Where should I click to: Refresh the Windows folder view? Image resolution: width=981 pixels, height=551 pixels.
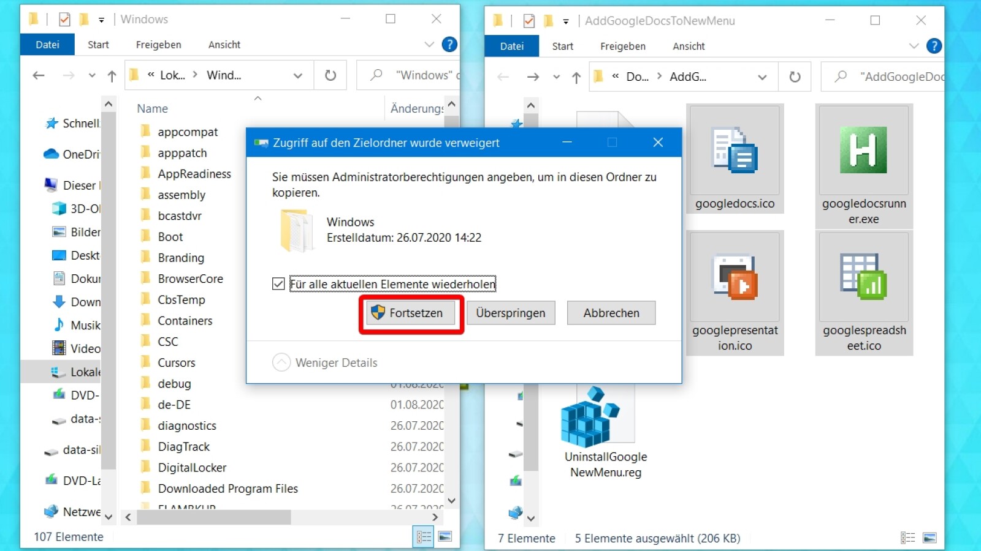330,75
